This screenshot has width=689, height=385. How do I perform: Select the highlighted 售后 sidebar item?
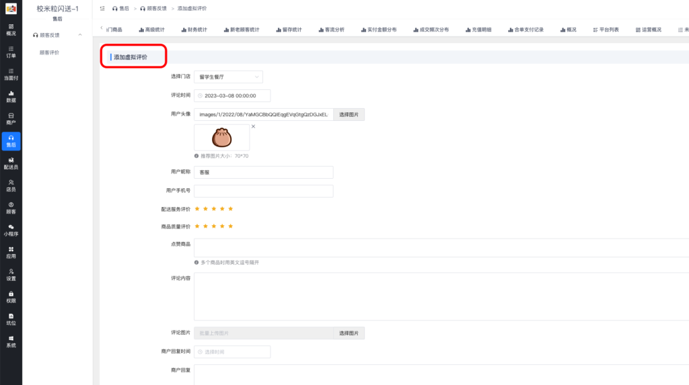click(11, 141)
